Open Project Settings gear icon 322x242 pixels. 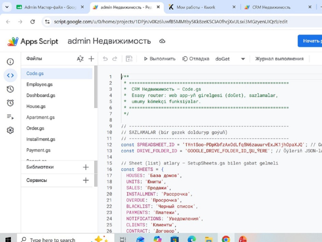[10, 130]
